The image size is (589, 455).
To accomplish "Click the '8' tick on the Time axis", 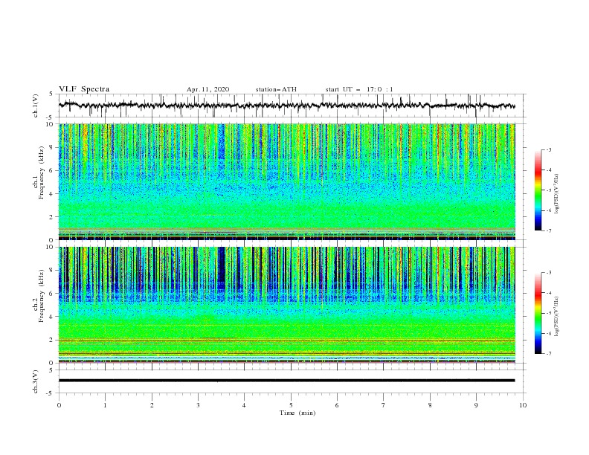I will [430, 405].
